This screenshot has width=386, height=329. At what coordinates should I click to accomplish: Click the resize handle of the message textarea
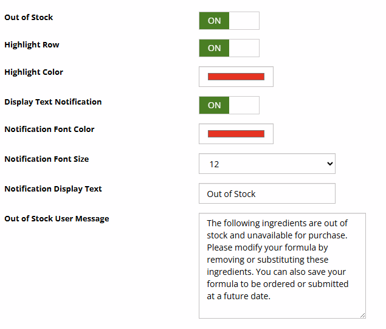pos(362,315)
